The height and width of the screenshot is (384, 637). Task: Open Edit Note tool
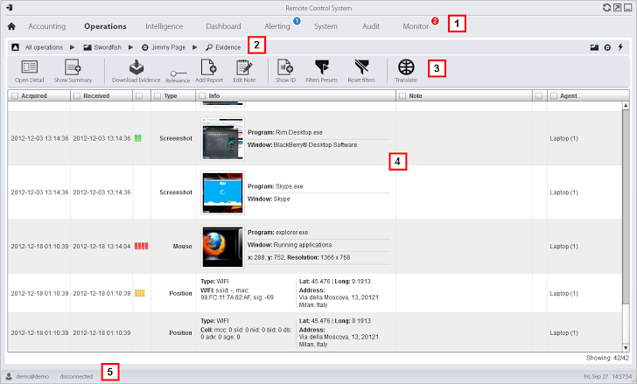coord(243,66)
